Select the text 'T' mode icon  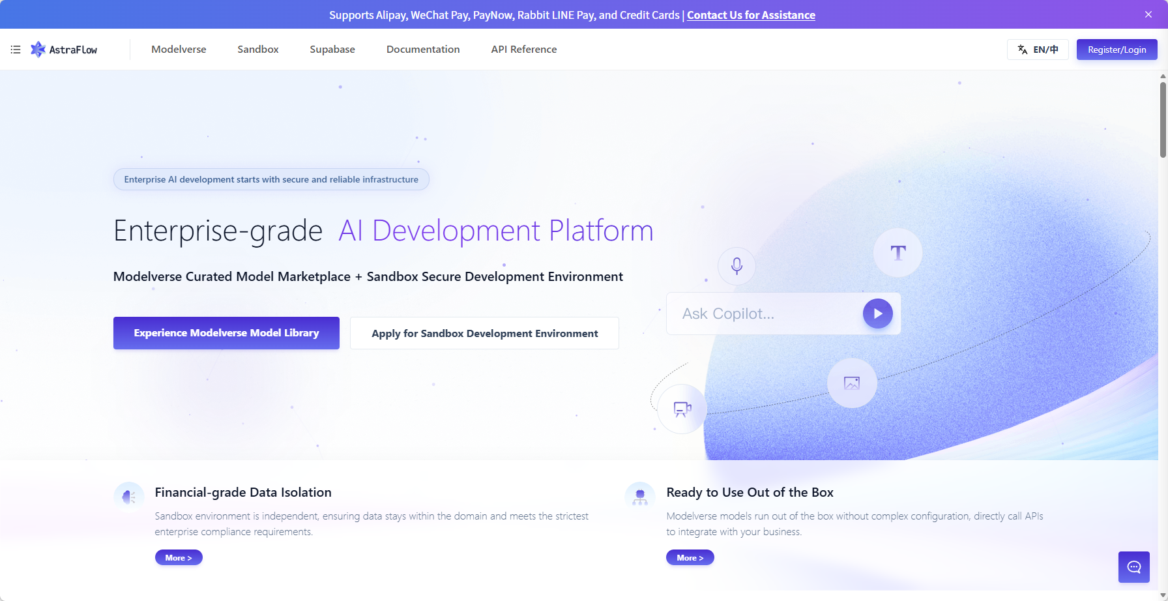(898, 252)
